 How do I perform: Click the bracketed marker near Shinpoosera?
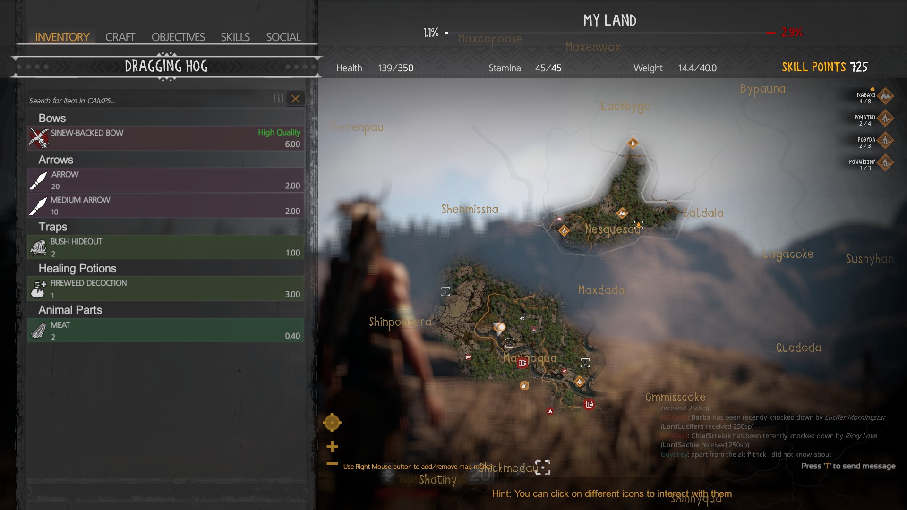445,291
